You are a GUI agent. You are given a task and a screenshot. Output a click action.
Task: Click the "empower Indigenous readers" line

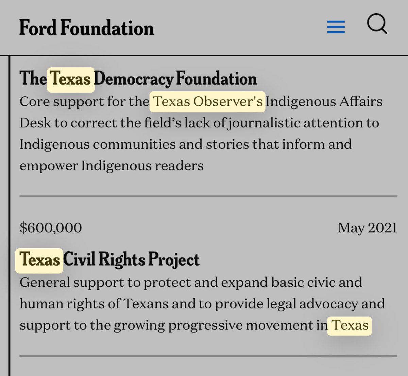pyautogui.click(x=112, y=166)
